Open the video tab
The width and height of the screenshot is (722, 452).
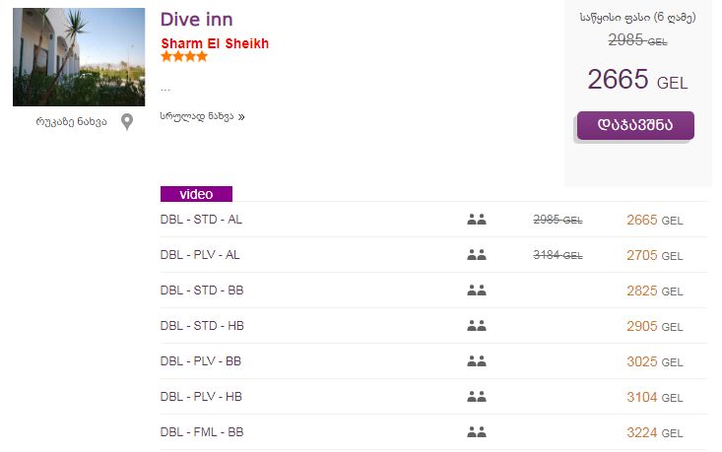pos(196,194)
